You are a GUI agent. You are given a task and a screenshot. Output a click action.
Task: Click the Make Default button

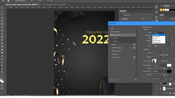click(156, 79)
